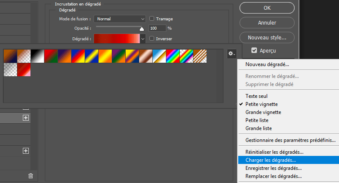Toggle the Inverser checkbox
Viewport: 339px width, 183px height.
152,39
